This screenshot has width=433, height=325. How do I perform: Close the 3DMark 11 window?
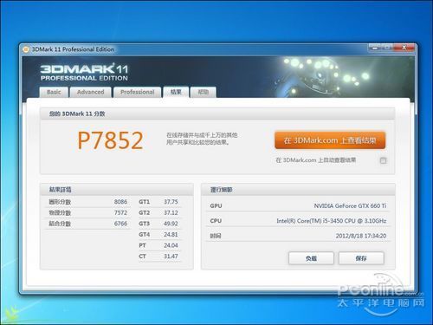[x=404, y=48]
